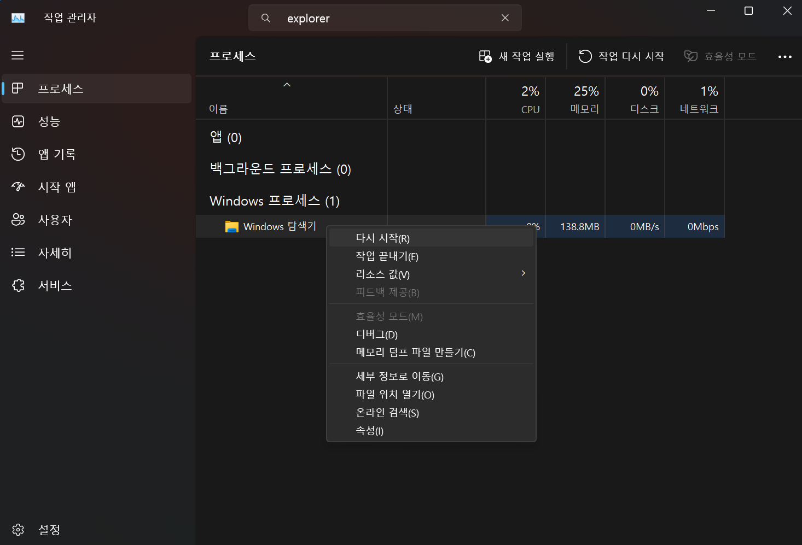
Task: Click the 리소스 값 submenu arrow
Action: (524, 273)
